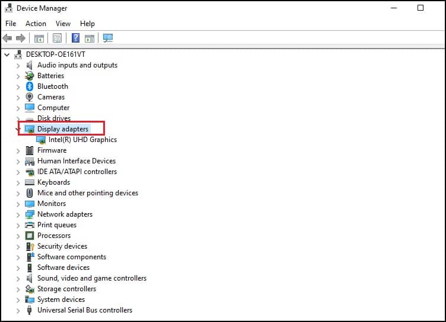Select the Print queues label
Screen dimensions: 446x322
(x=57, y=225)
